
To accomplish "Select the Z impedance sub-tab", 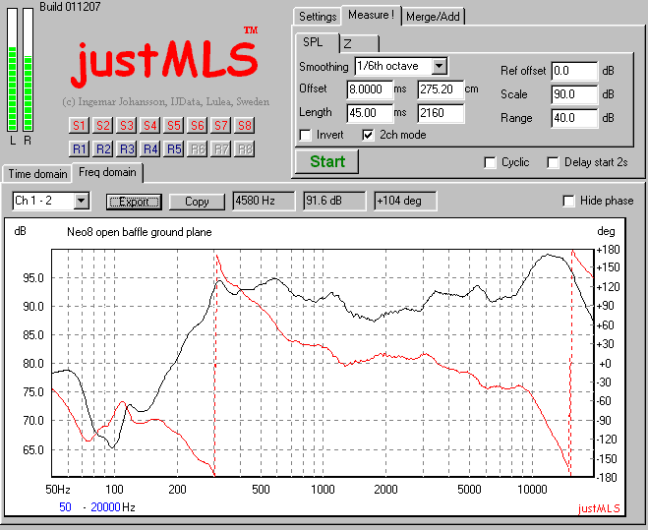I will point(359,44).
